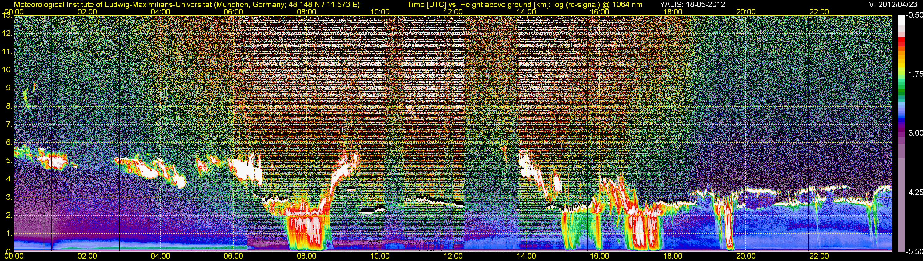Click the height axis label 4

(9, 179)
